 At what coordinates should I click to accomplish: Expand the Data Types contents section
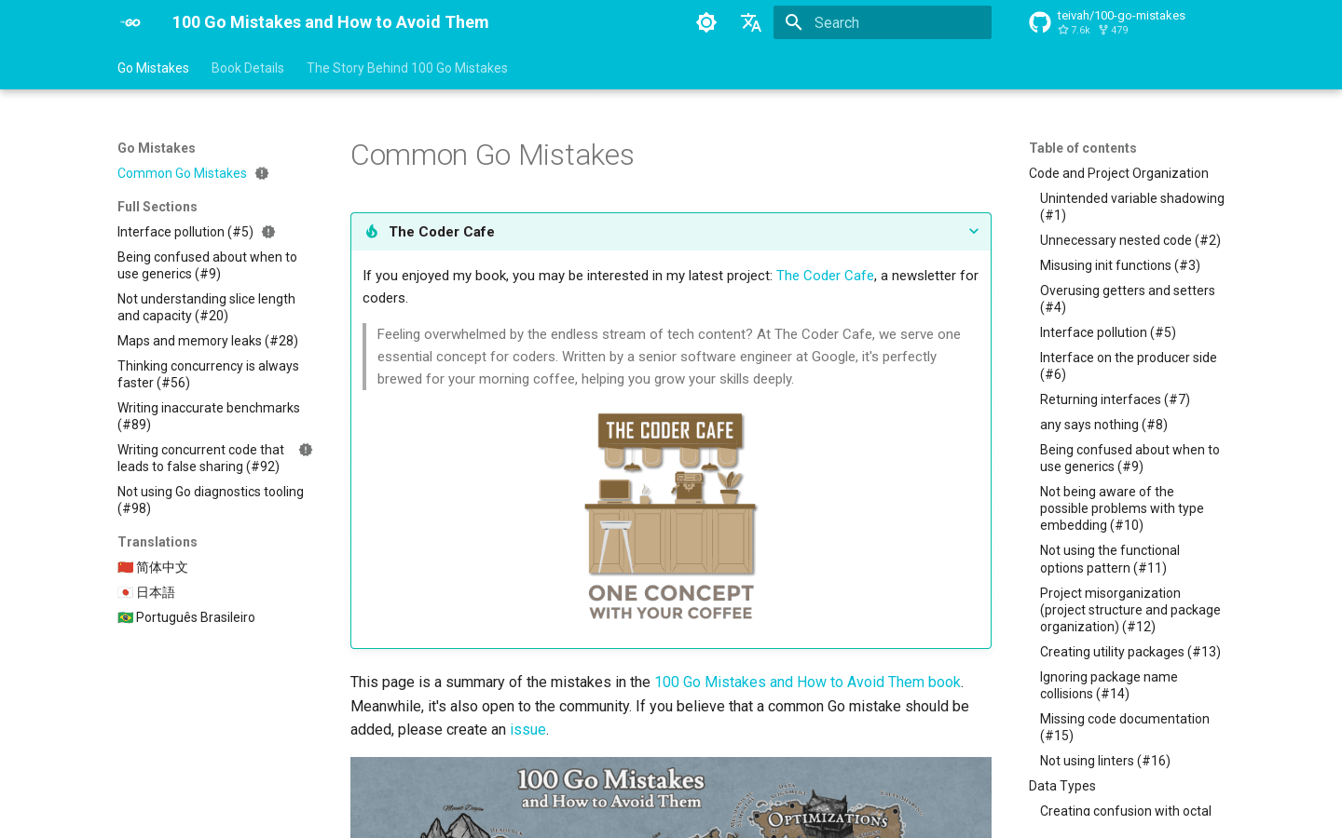coord(1061,786)
